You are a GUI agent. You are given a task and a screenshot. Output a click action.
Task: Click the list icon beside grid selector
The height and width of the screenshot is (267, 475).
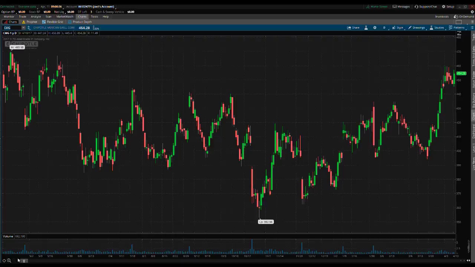pyautogui.click(x=472, y=22)
